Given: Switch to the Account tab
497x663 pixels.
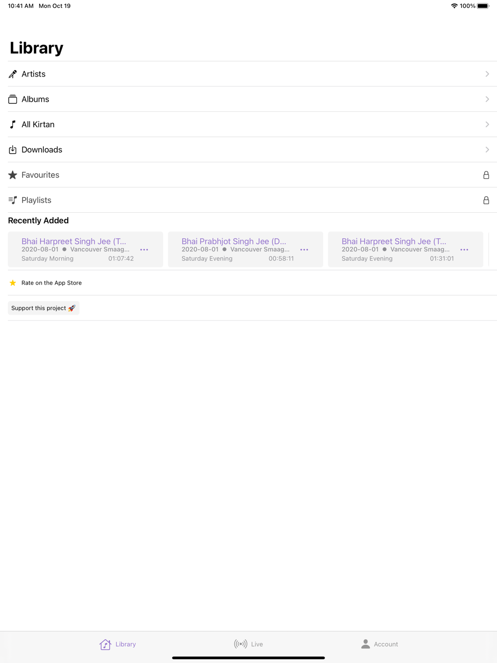Looking at the screenshot, I should (x=379, y=644).
